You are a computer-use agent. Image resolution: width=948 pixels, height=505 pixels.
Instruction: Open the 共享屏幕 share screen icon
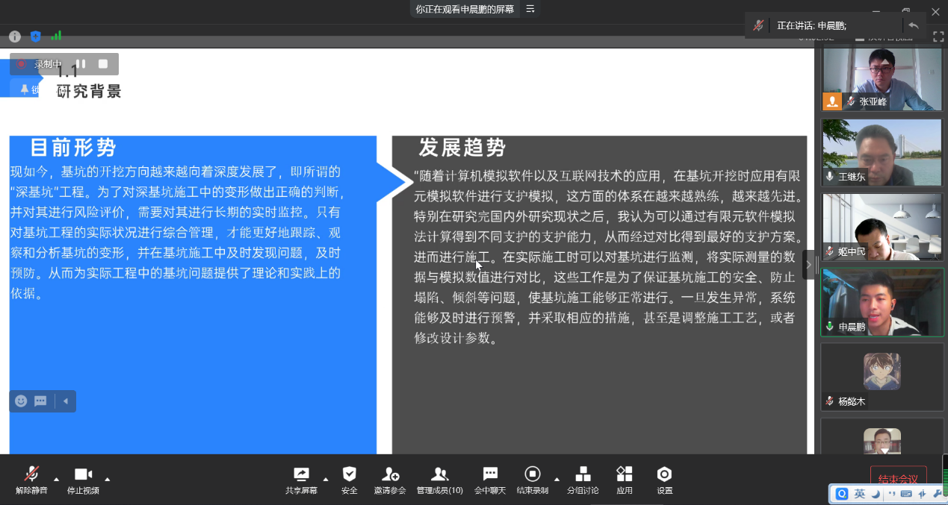point(301,474)
